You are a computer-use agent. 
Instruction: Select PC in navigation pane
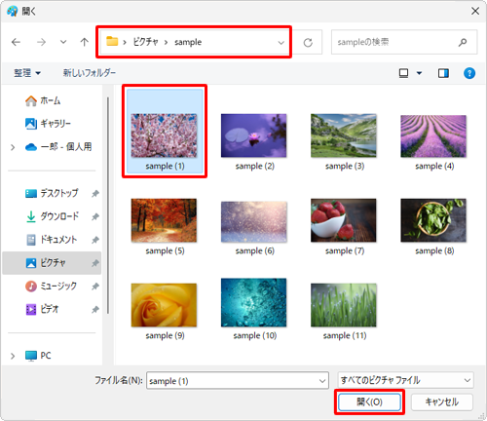[x=38, y=356]
